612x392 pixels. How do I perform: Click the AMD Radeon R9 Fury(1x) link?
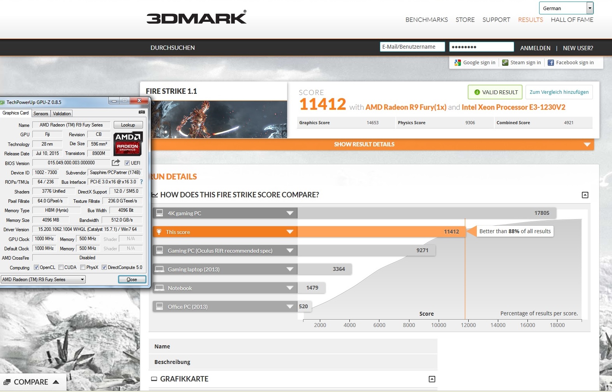(406, 107)
